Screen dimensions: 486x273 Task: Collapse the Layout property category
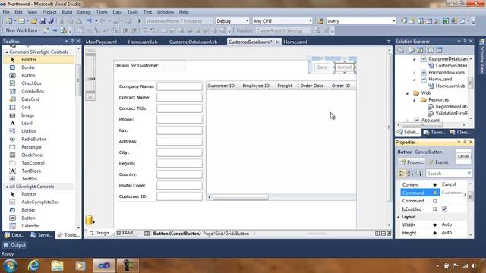[398, 217]
